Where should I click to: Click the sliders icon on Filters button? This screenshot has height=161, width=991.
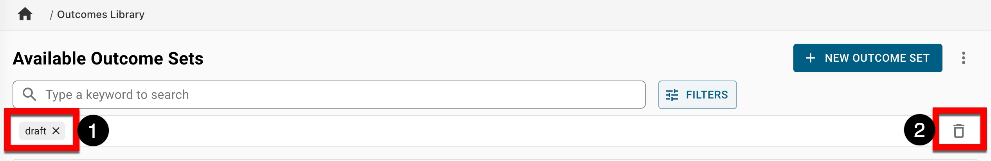672,95
